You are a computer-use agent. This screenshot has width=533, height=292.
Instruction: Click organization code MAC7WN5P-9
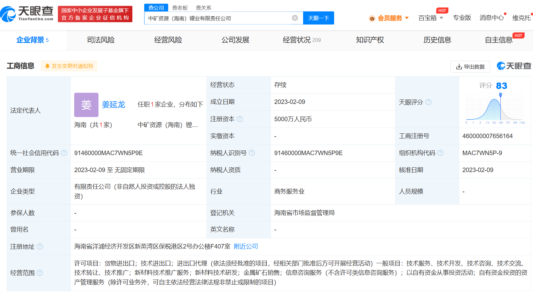coord(482,153)
